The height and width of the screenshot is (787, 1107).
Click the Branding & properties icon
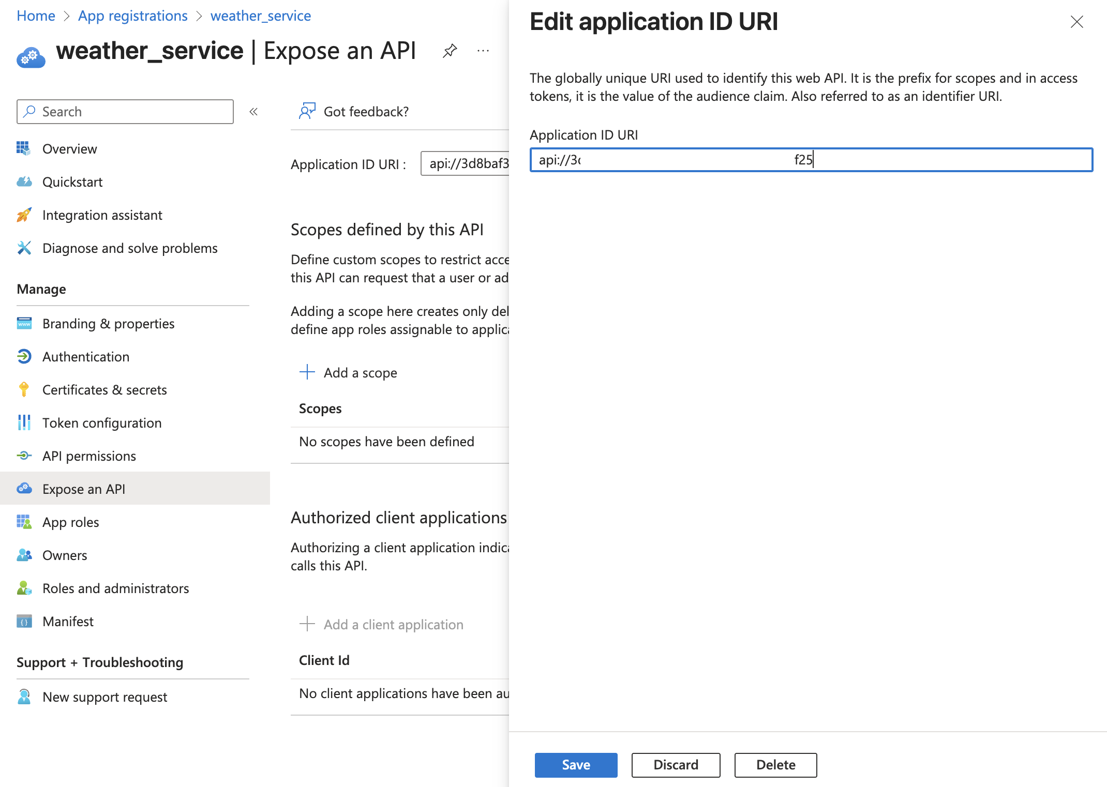point(24,323)
